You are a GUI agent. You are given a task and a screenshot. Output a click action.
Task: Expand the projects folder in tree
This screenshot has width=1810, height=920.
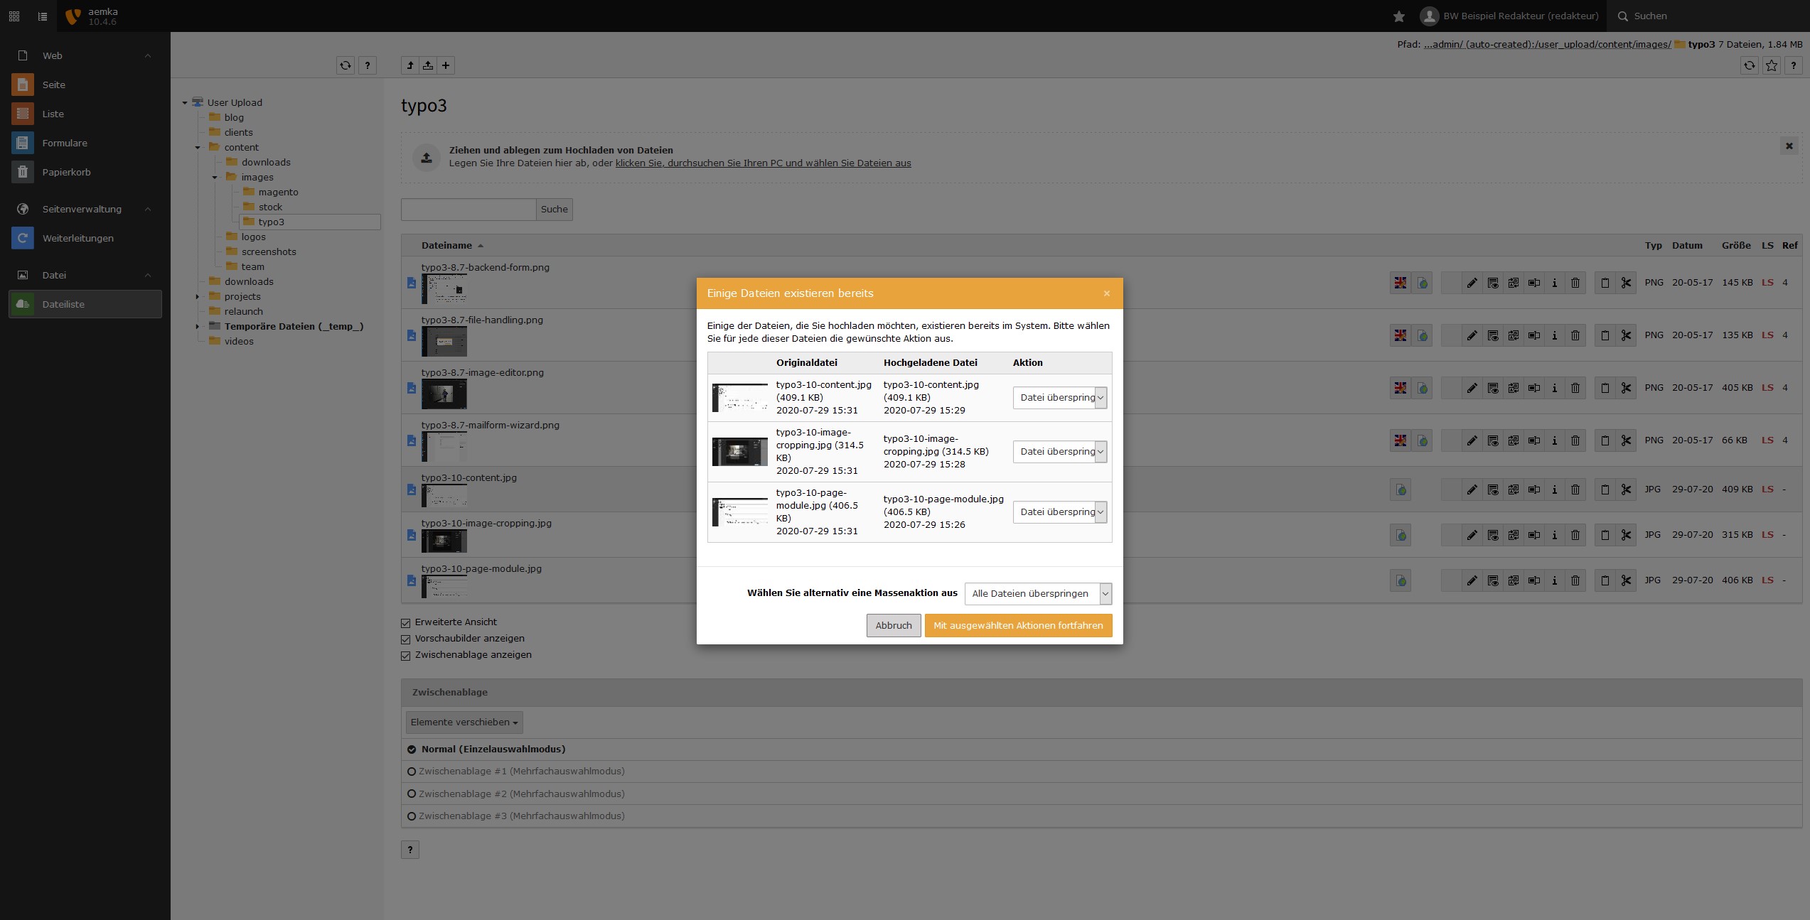(x=198, y=297)
